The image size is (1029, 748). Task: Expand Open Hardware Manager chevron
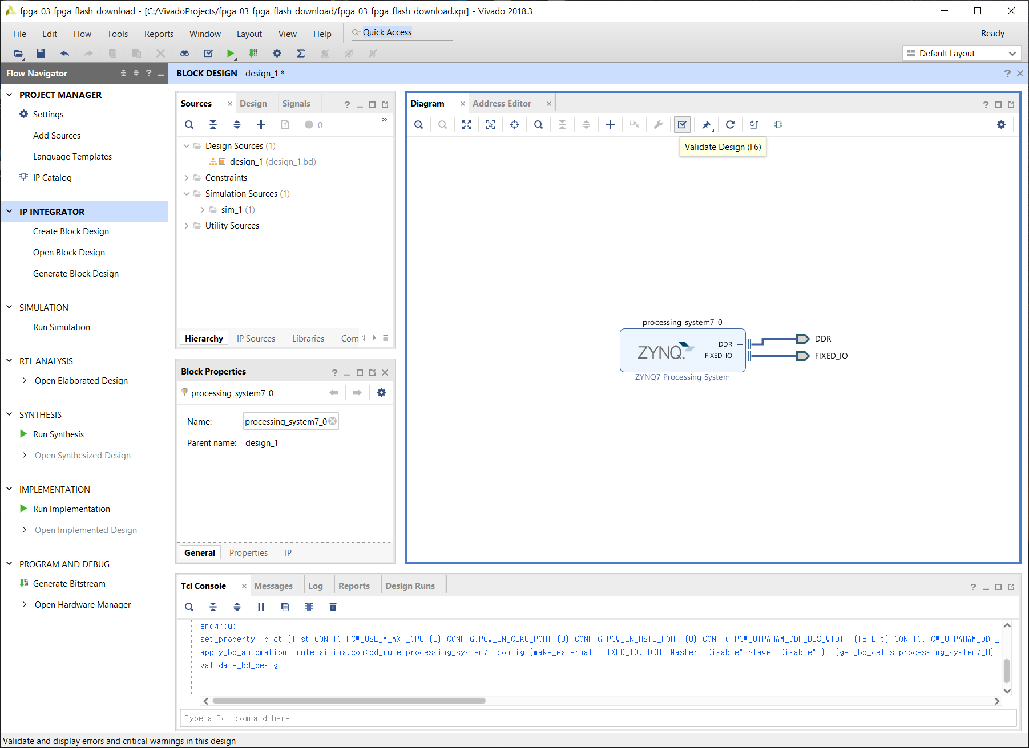pos(24,604)
